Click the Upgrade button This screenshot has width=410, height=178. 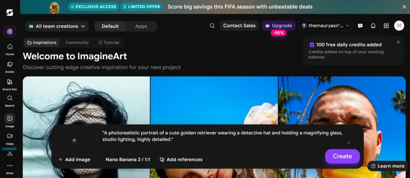coord(279,26)
